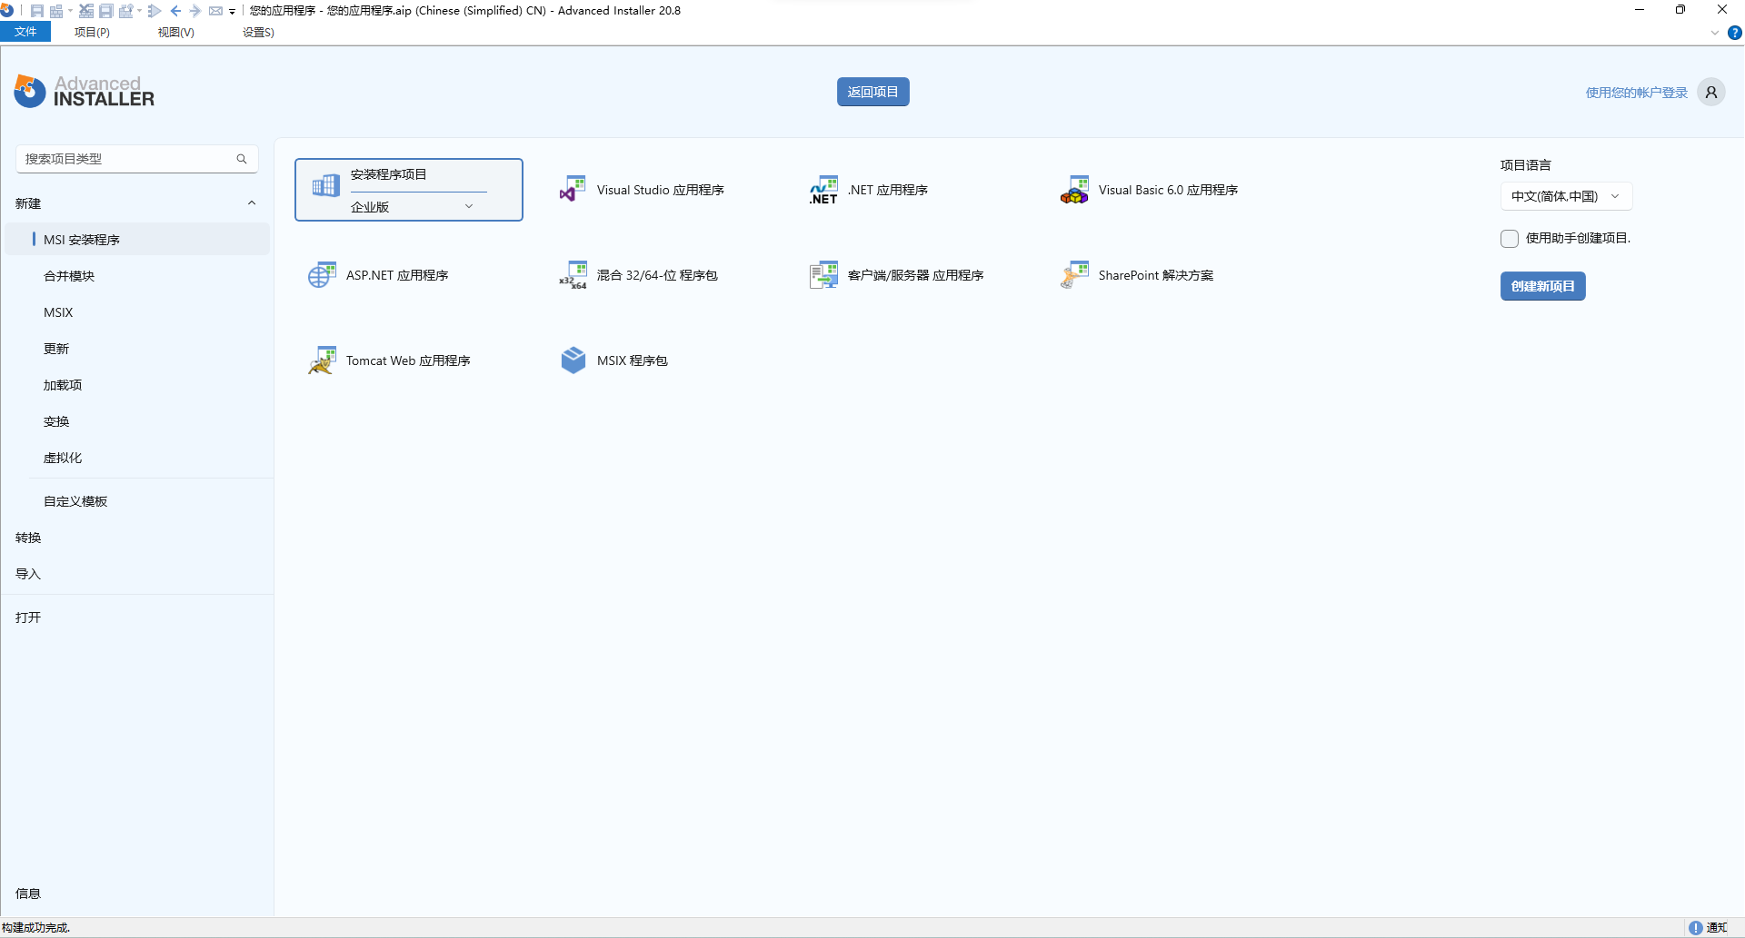Open the 设置S) menu
1745x938 pixels.
(258, 32)
